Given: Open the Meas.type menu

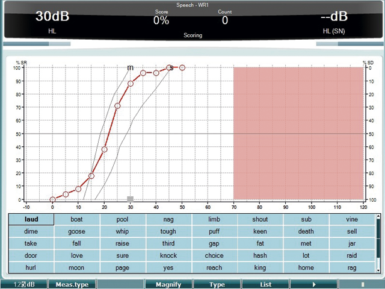Looking at the screenshot, I should 72,284.
